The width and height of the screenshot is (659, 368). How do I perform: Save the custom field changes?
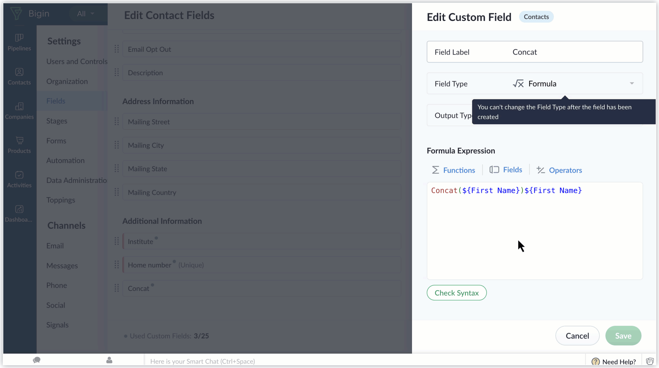pos(623,335)
